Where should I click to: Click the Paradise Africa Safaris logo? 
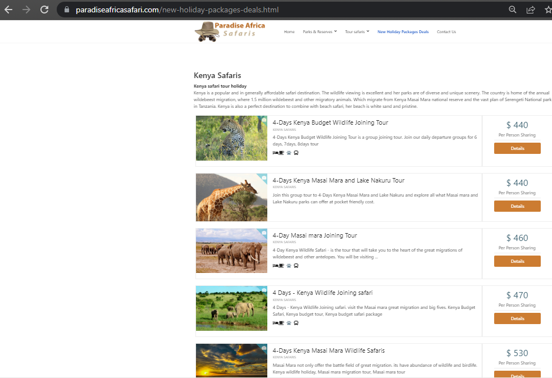[x=230, y=31]
